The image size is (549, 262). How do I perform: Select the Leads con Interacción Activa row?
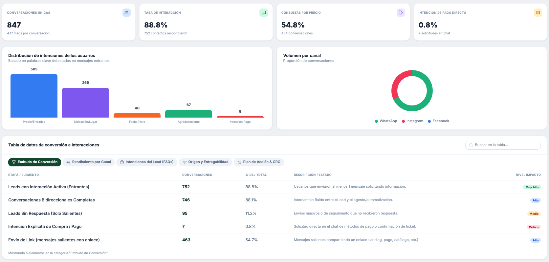point(274,187)
